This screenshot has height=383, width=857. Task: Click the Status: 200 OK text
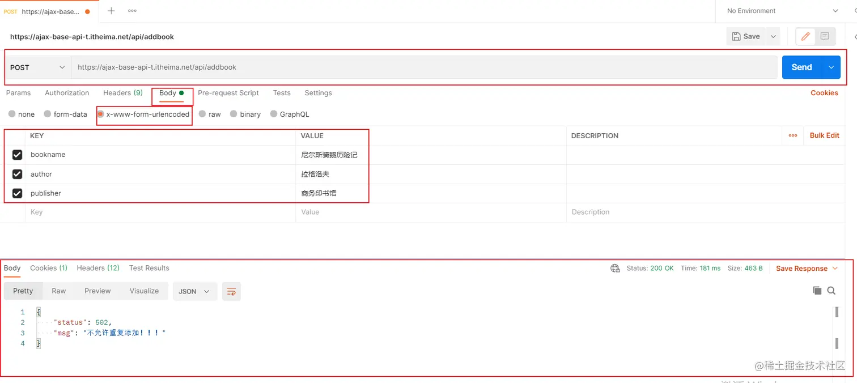coord(650,269)
